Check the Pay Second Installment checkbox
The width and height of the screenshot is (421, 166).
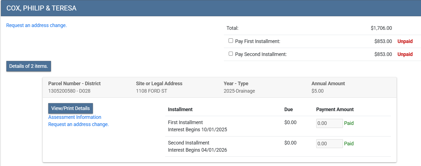coord(231,54)
